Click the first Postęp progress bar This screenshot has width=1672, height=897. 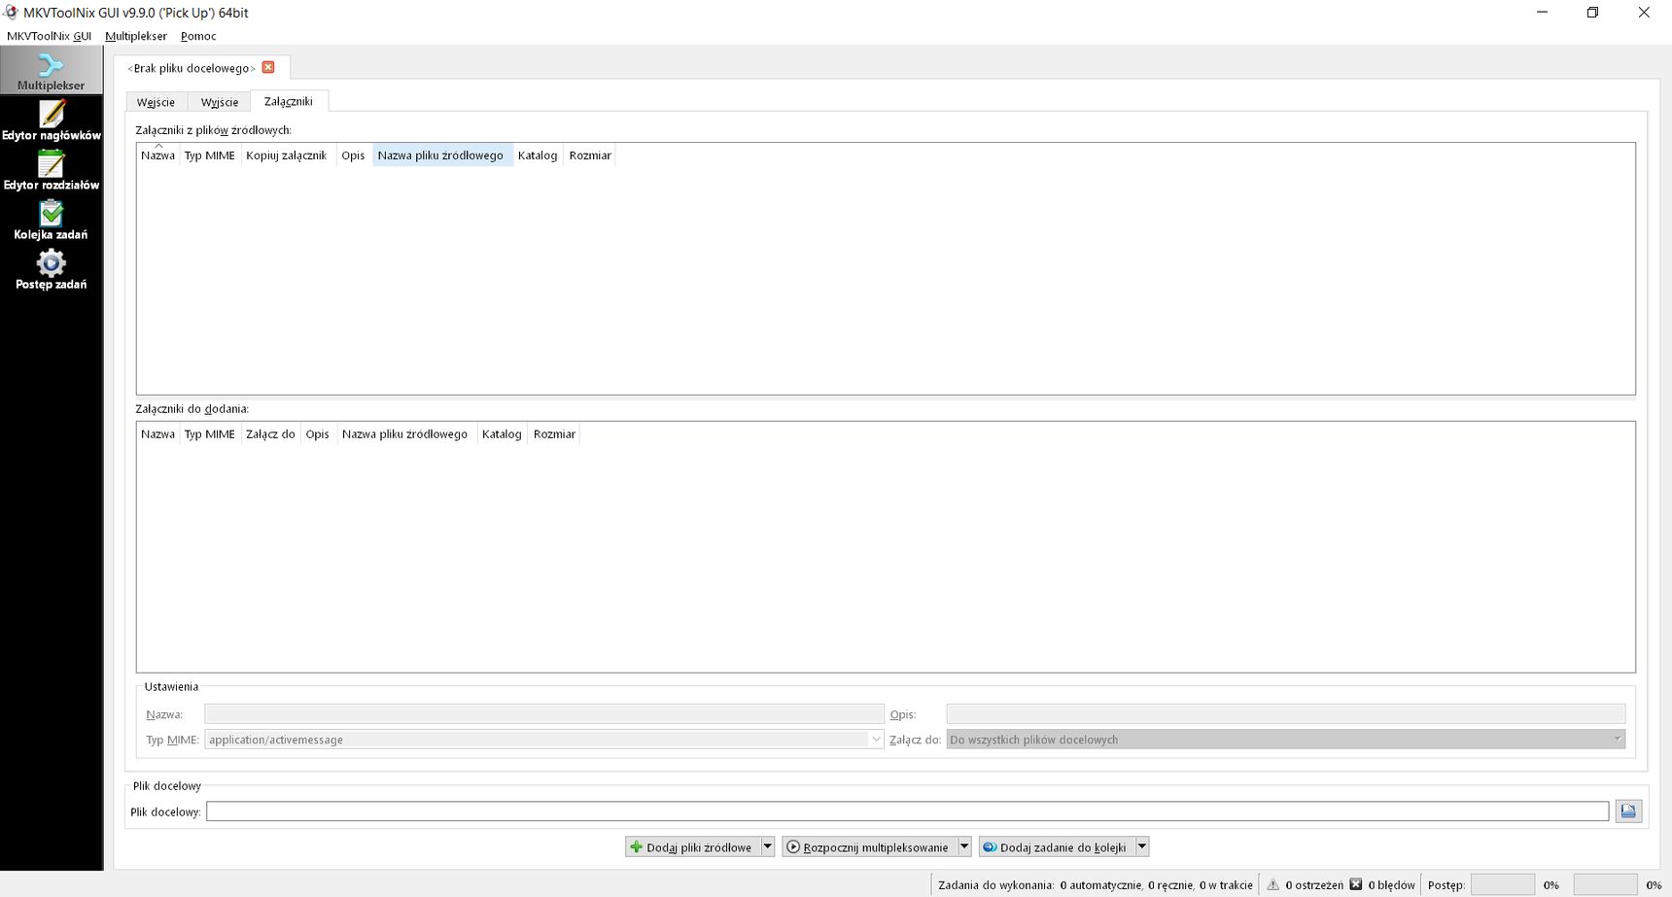tap(1502, 884)
